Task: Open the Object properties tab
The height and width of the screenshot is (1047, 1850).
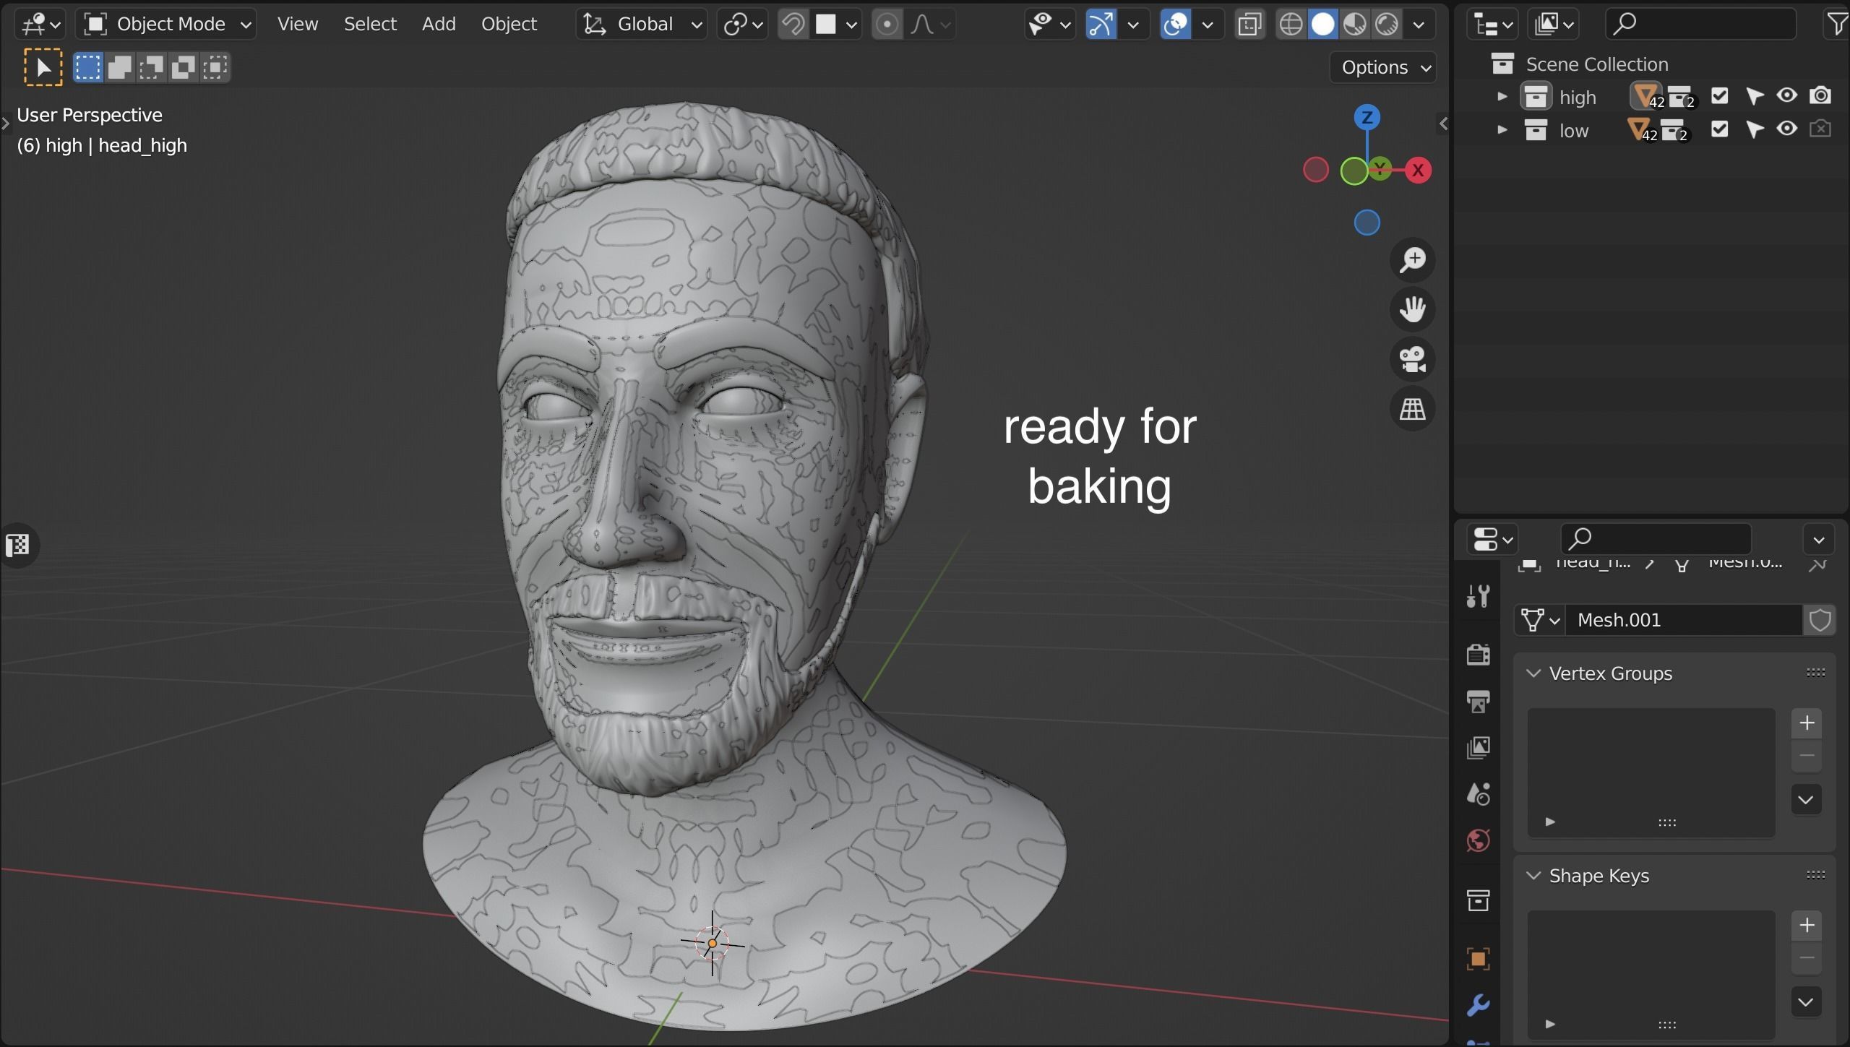Action: (x=1478, y=959)
